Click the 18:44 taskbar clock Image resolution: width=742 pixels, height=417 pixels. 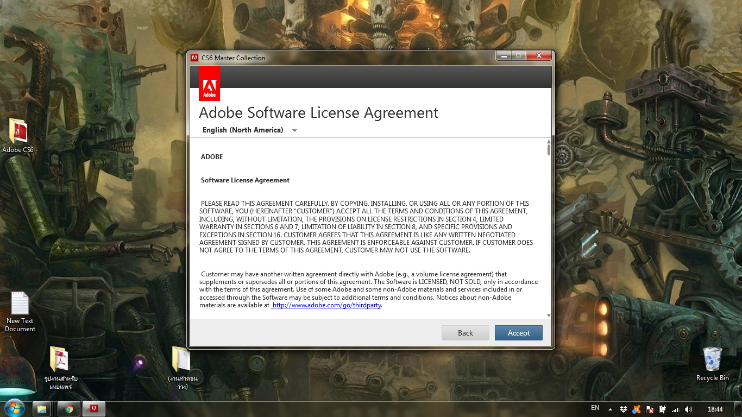(715, 409)
